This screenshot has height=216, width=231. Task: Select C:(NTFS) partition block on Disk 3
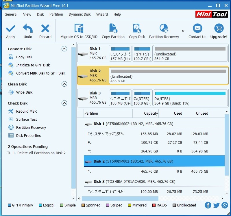pyautogui.click(x=142, y=98)
